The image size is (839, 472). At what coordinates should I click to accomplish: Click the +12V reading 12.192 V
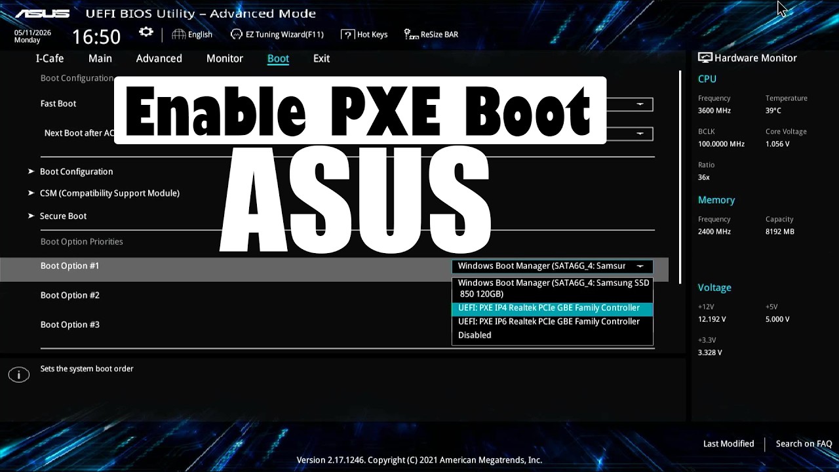point(712,320)
